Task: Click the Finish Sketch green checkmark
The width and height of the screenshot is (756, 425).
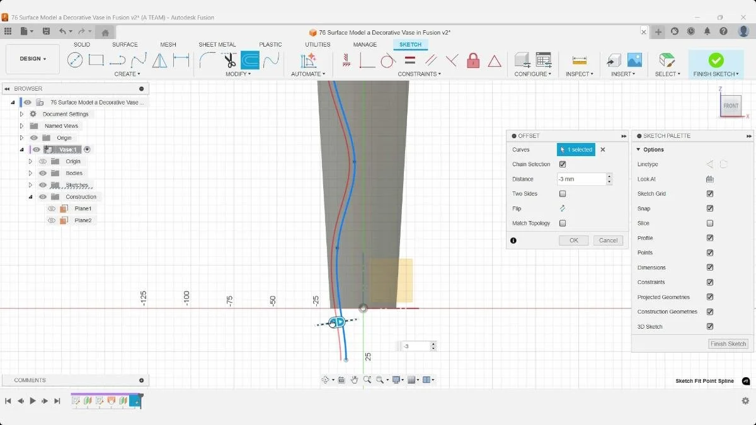Action: tap(716, 60)
